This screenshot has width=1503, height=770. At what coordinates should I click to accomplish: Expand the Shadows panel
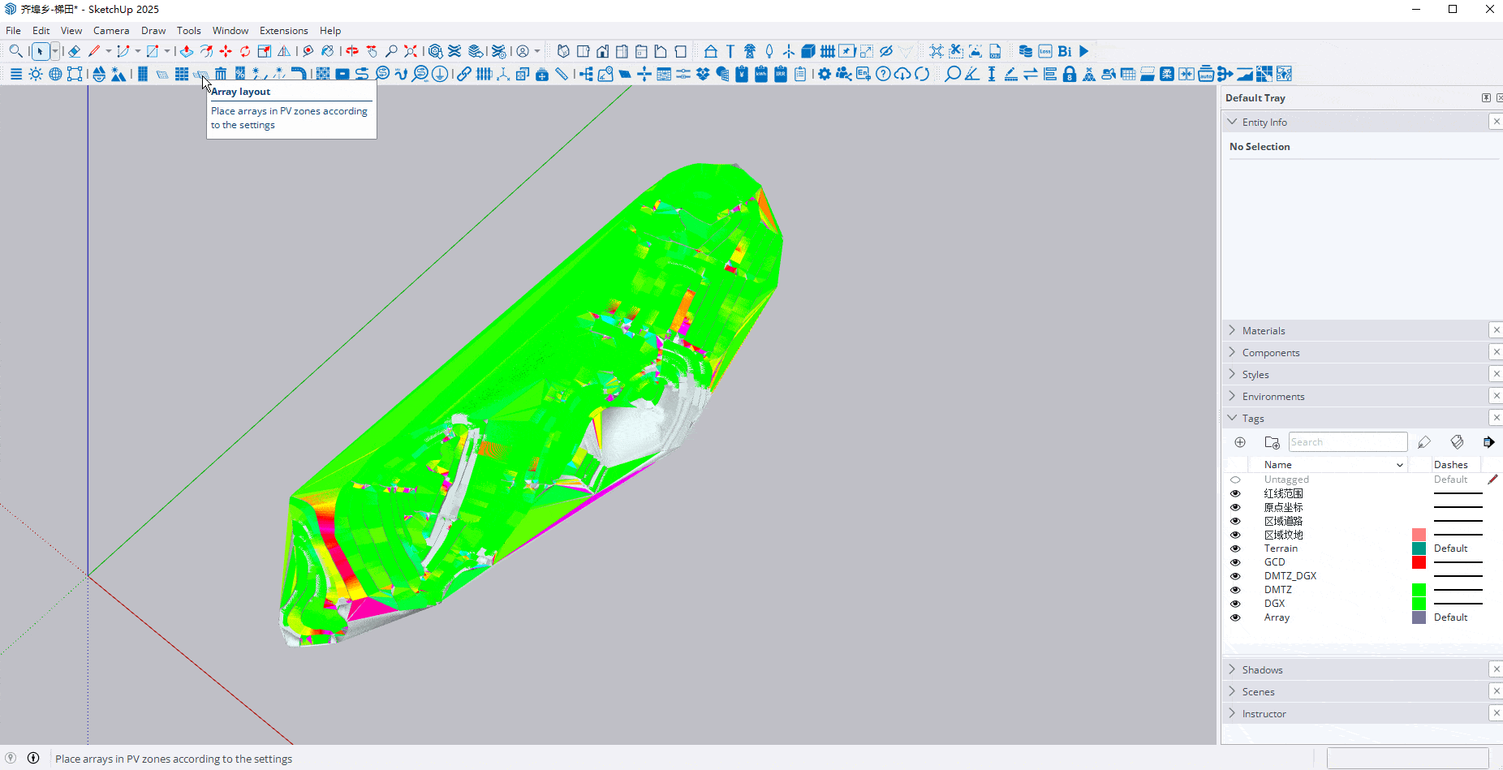(x=1262, y=670)
